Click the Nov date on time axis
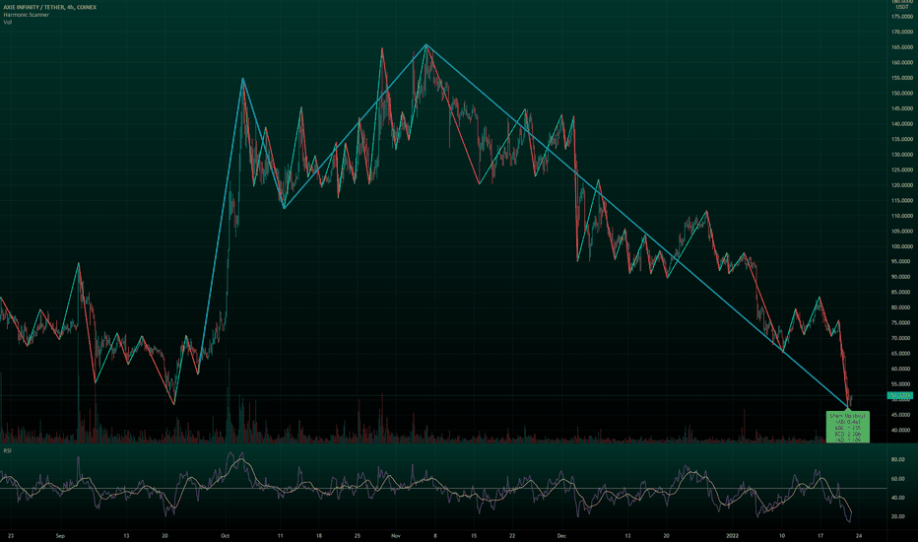Image resolution: width=918 pixels, height=542 pixels. coord(396,535)
